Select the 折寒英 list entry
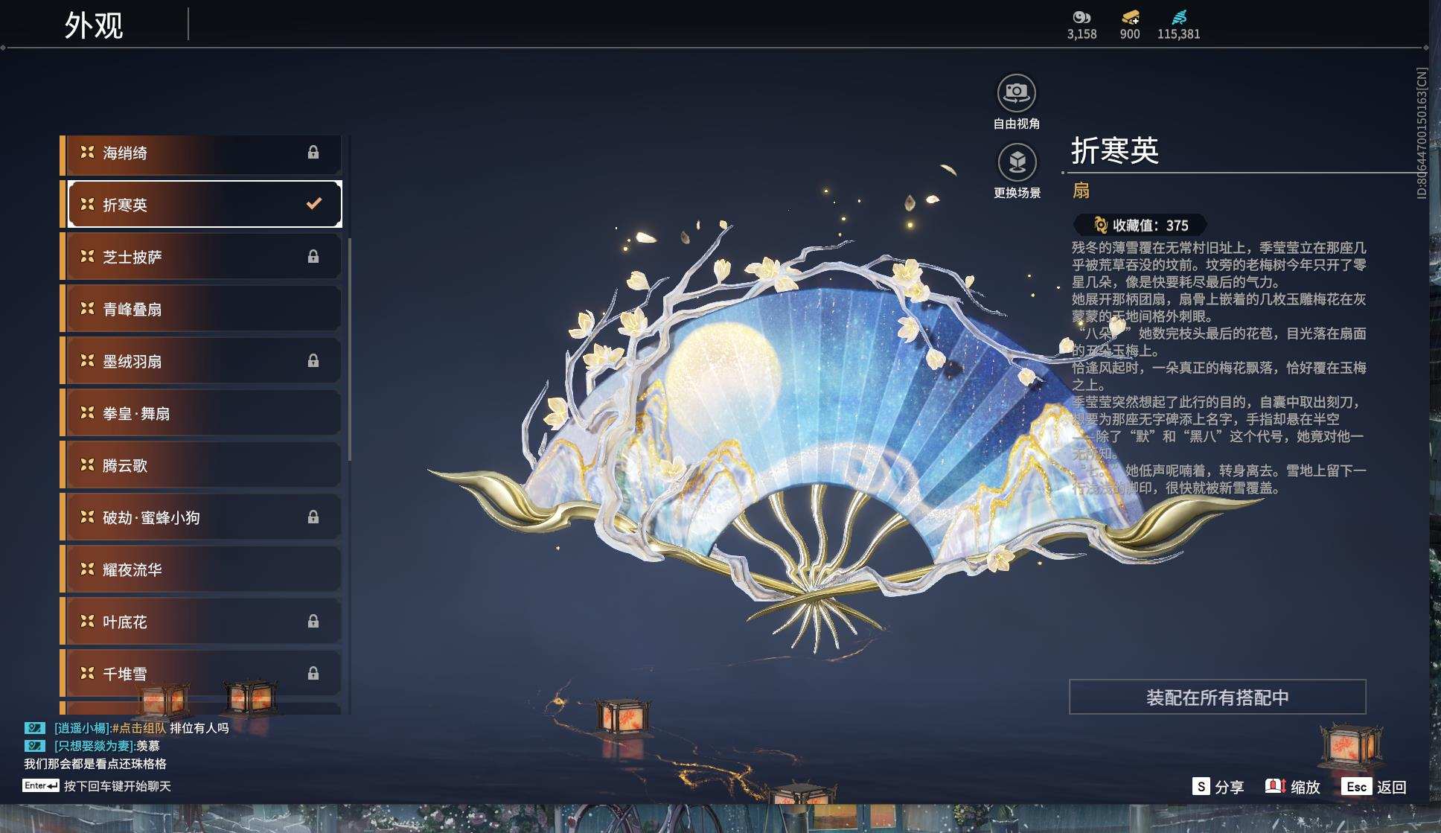The image size is (1441, 833). (202, 204)
